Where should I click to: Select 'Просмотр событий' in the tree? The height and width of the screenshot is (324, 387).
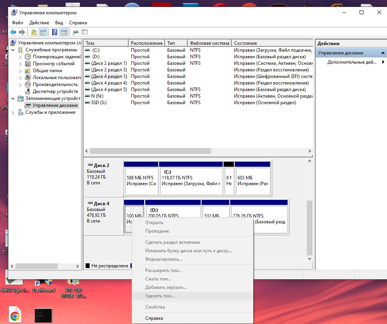click(54, 64)
